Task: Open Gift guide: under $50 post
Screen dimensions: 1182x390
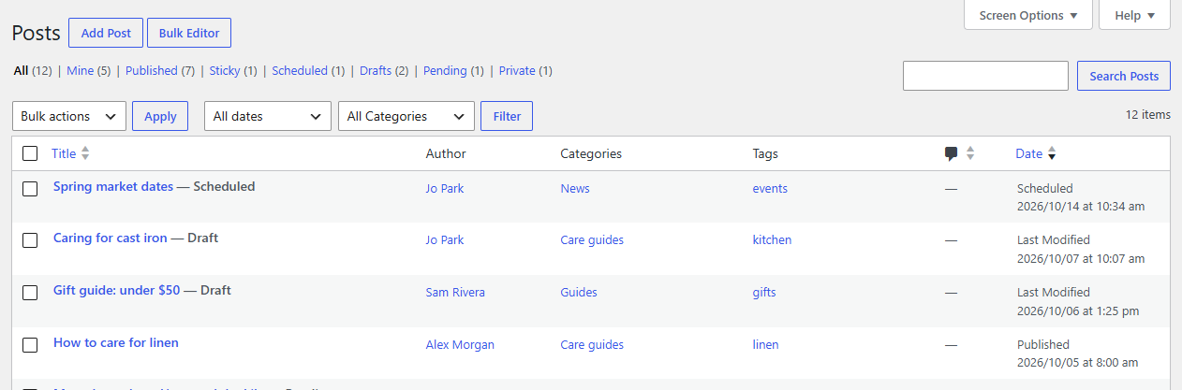Action: pos(116,290)
